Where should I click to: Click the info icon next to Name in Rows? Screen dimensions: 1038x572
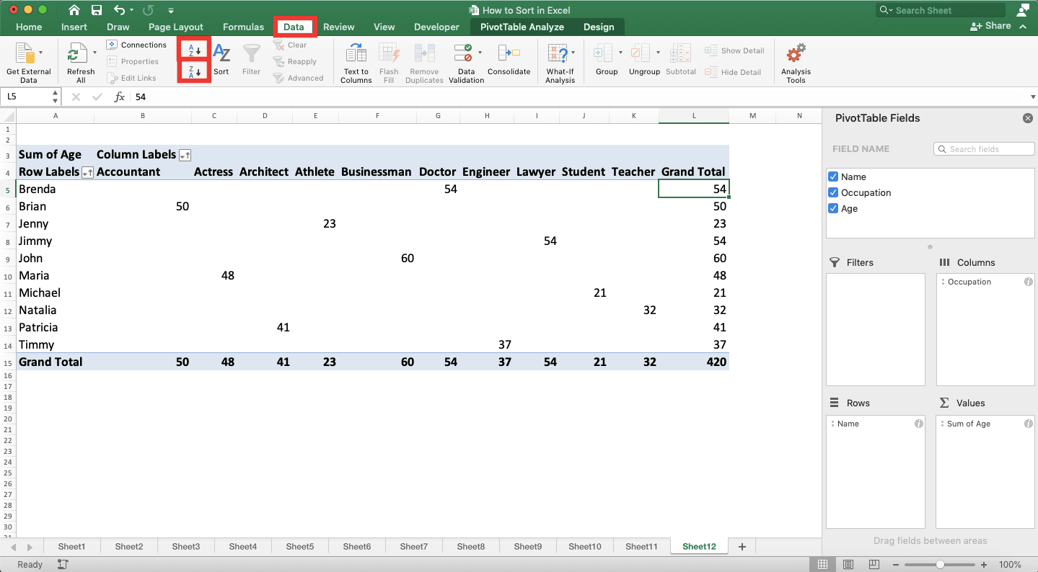(x=919, y=424)
